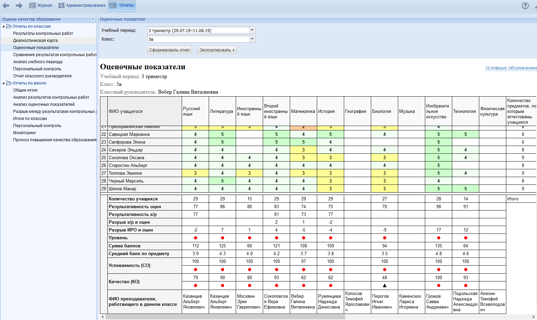
Task: Open the Администрирование menu
Action: point(82,5)
